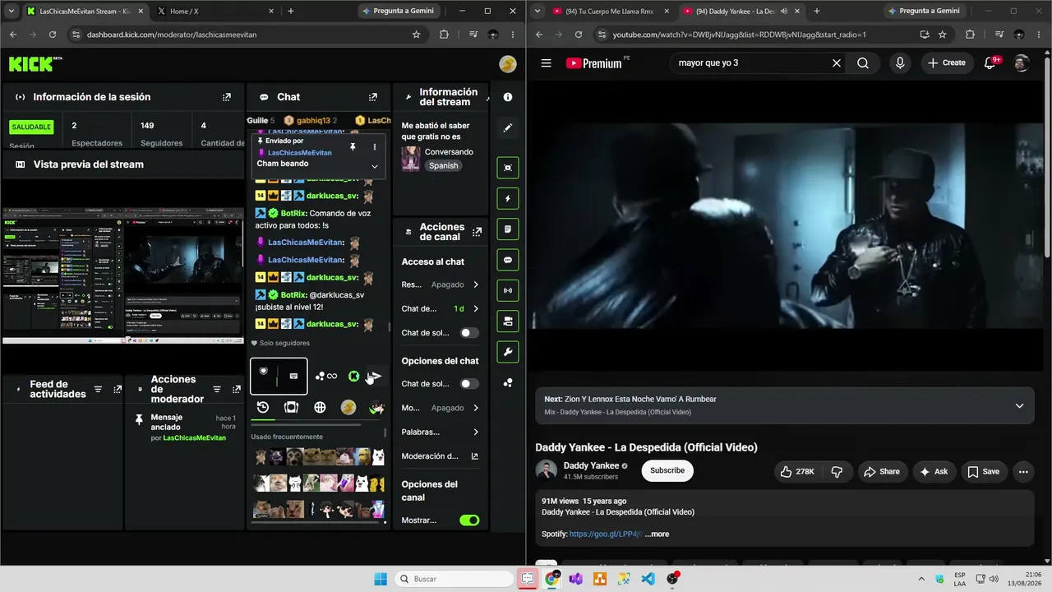Share the La Despedida video

[882, 471]
